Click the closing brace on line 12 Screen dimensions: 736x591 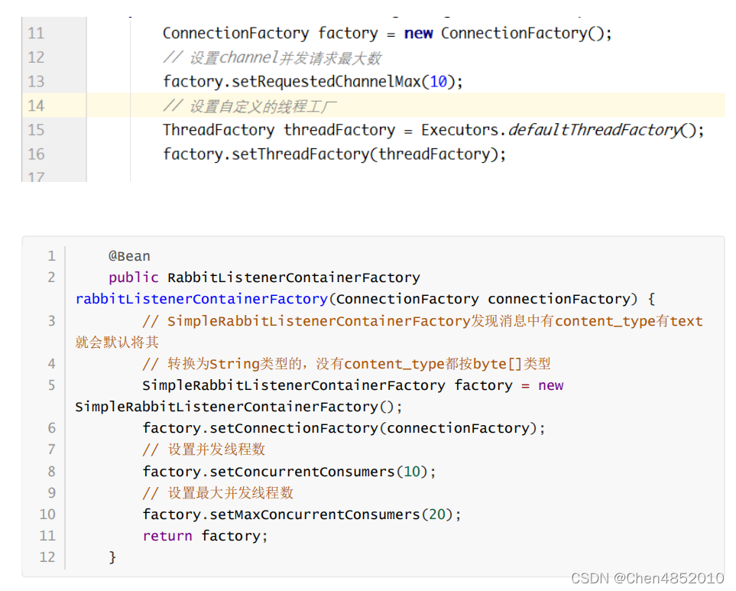point(112,557)
